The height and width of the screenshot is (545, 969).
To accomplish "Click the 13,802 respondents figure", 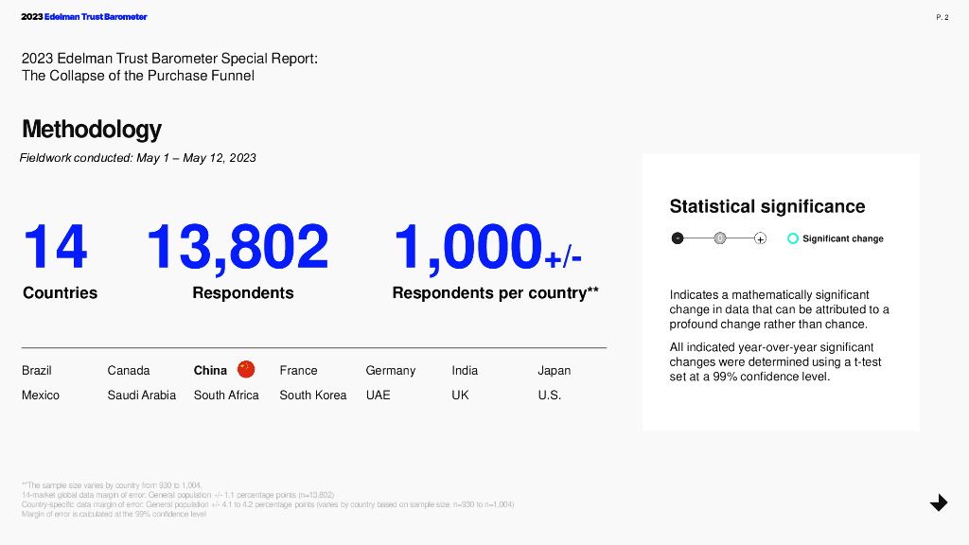I will 237,246.
